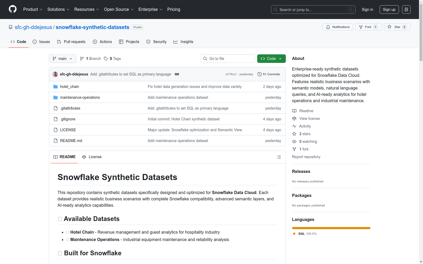This screenshot has width=423, height=264.
Task: Expand the Resources menu
Action: click(87, 10)
